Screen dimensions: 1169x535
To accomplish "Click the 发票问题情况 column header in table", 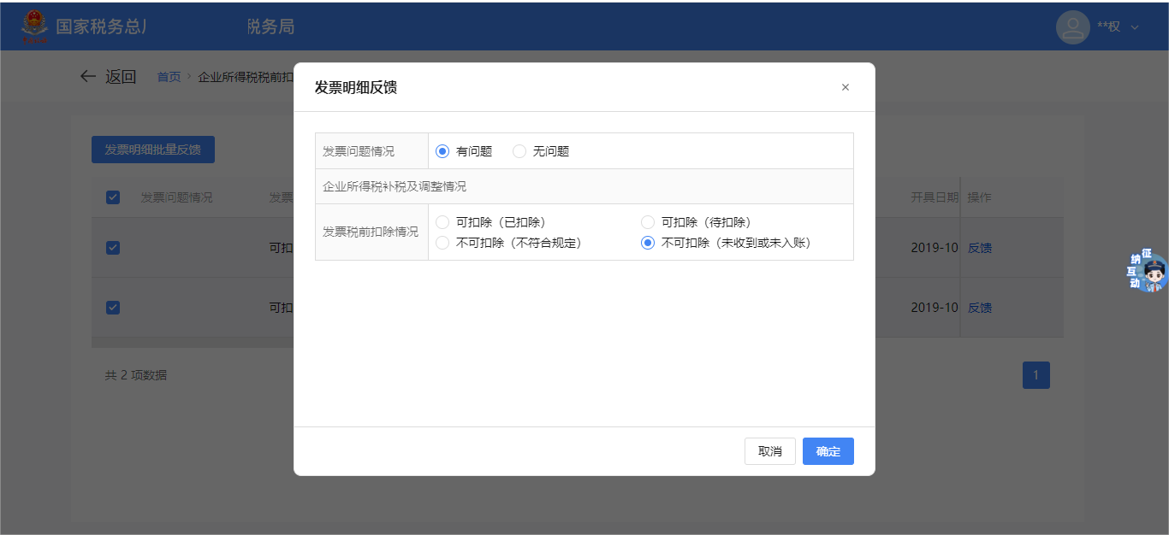I will [x=177, y=197].
